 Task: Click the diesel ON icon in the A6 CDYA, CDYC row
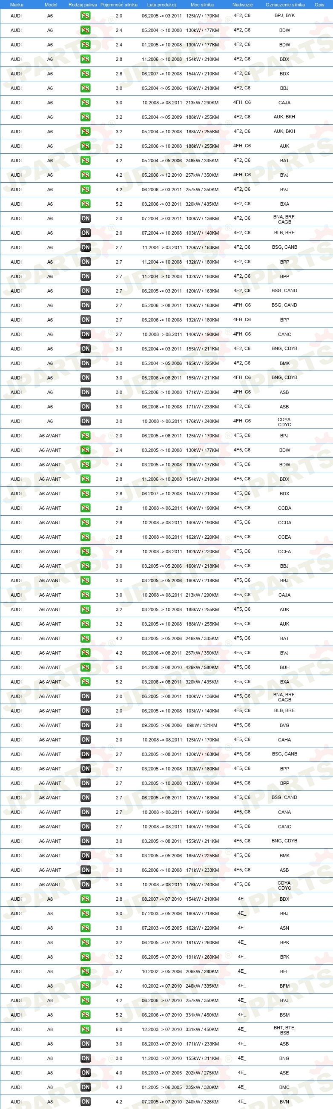[x=85, y=422]
